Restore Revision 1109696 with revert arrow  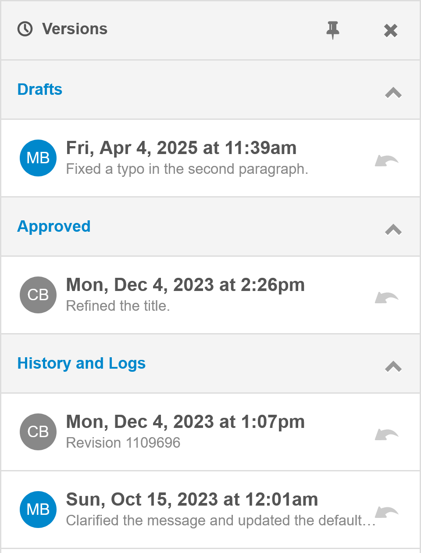click(386, 435)
